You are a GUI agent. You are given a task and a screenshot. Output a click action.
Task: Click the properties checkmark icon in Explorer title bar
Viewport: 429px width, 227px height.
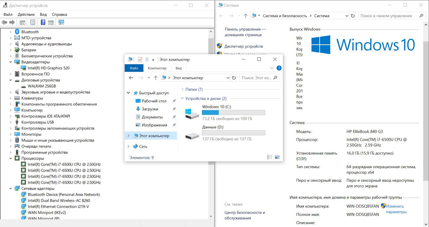point(140,60)
